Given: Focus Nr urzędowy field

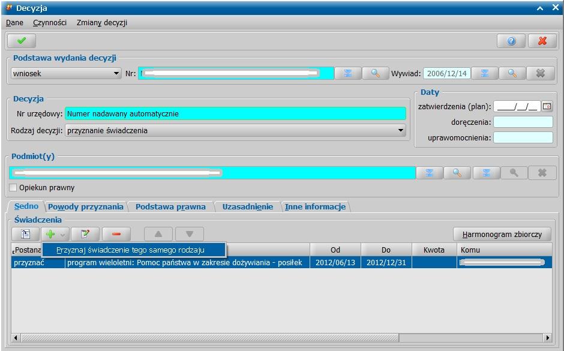Looking at the screenshot, I should point(236,113).
